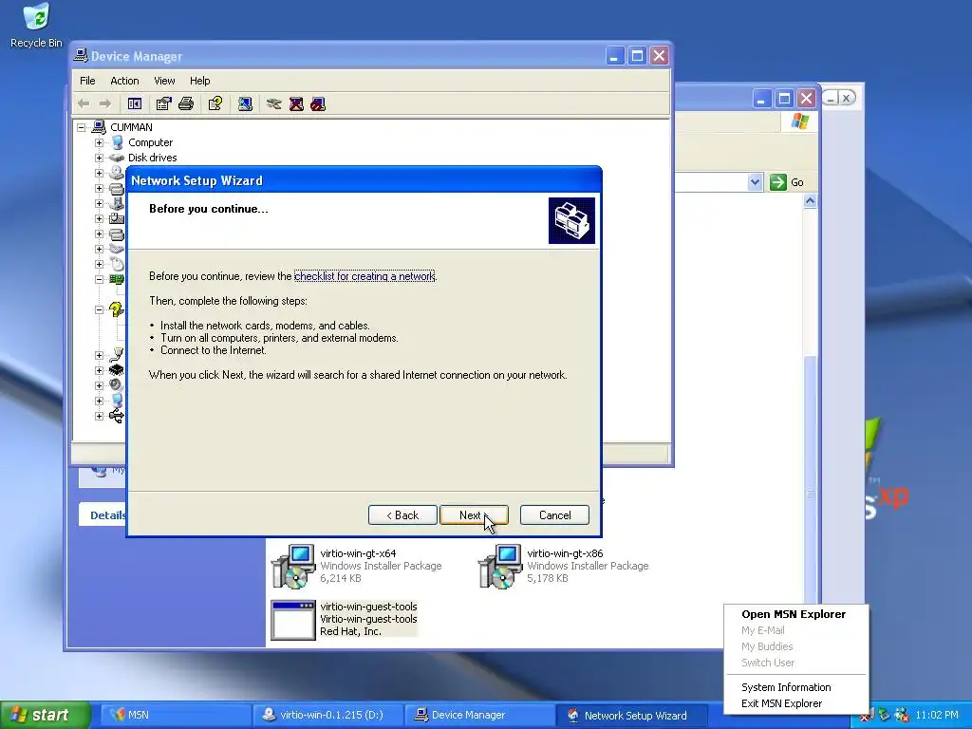Click the Update Driver toolbar icon
Screen dimensions: 972x729
pos(274,103)
